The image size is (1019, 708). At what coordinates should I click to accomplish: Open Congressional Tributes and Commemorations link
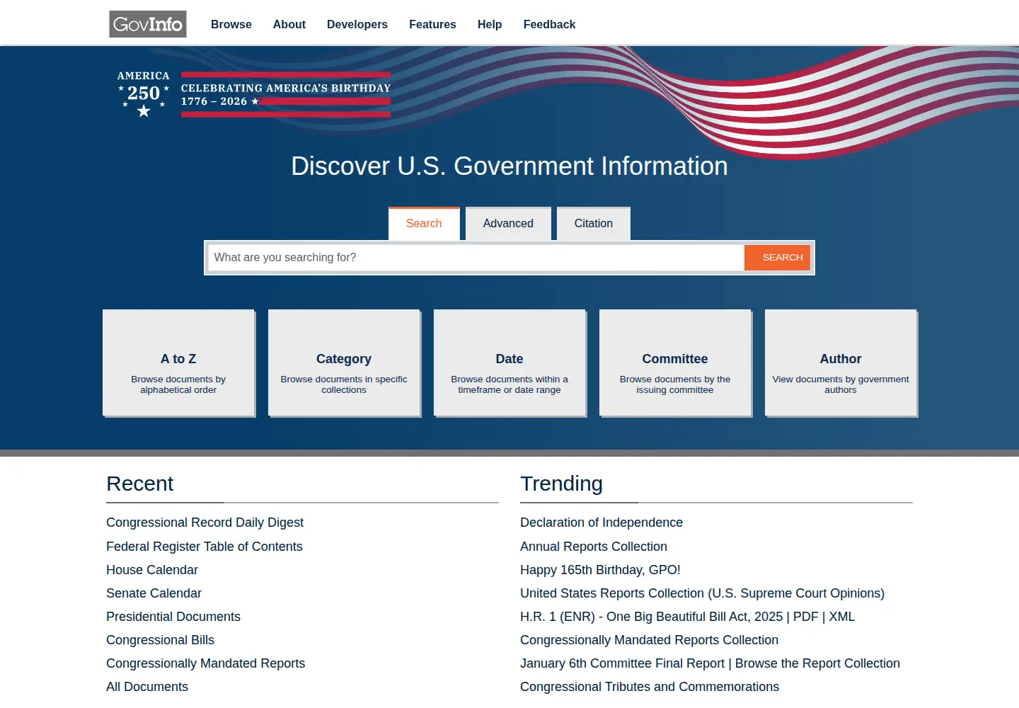(x=650, y=687)
